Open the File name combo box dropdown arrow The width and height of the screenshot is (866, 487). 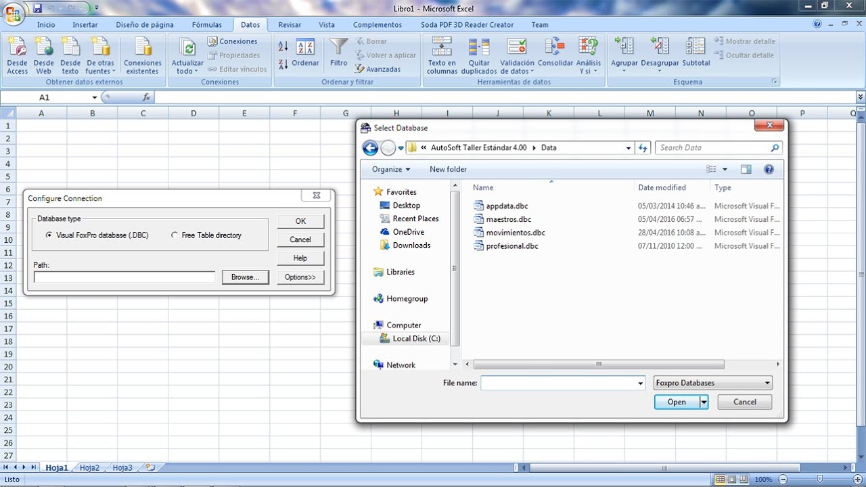point(640,383)
